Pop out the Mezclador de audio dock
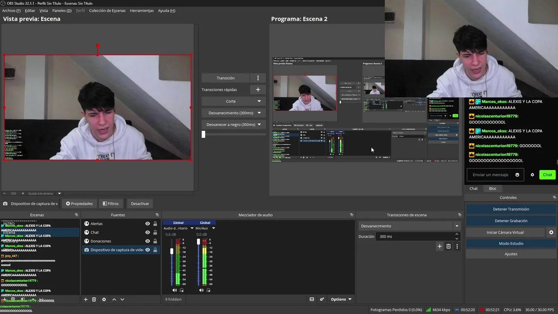The height and width of the screenshot is (314, 558). 351,215
